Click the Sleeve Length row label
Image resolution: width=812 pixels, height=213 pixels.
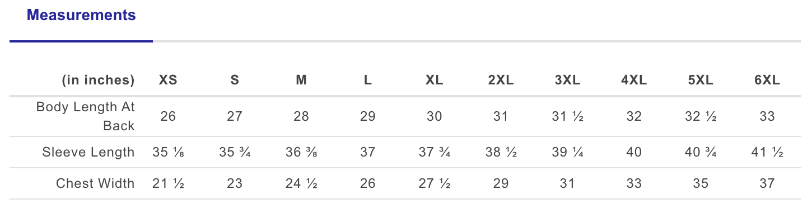pos(88,152)
